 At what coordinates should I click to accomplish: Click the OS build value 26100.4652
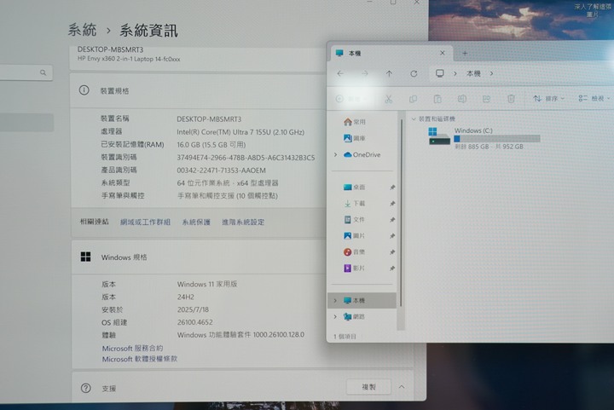point(195,322)
